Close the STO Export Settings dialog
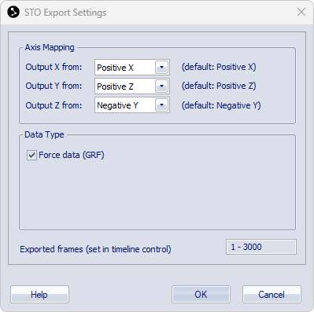 [301, 12]
